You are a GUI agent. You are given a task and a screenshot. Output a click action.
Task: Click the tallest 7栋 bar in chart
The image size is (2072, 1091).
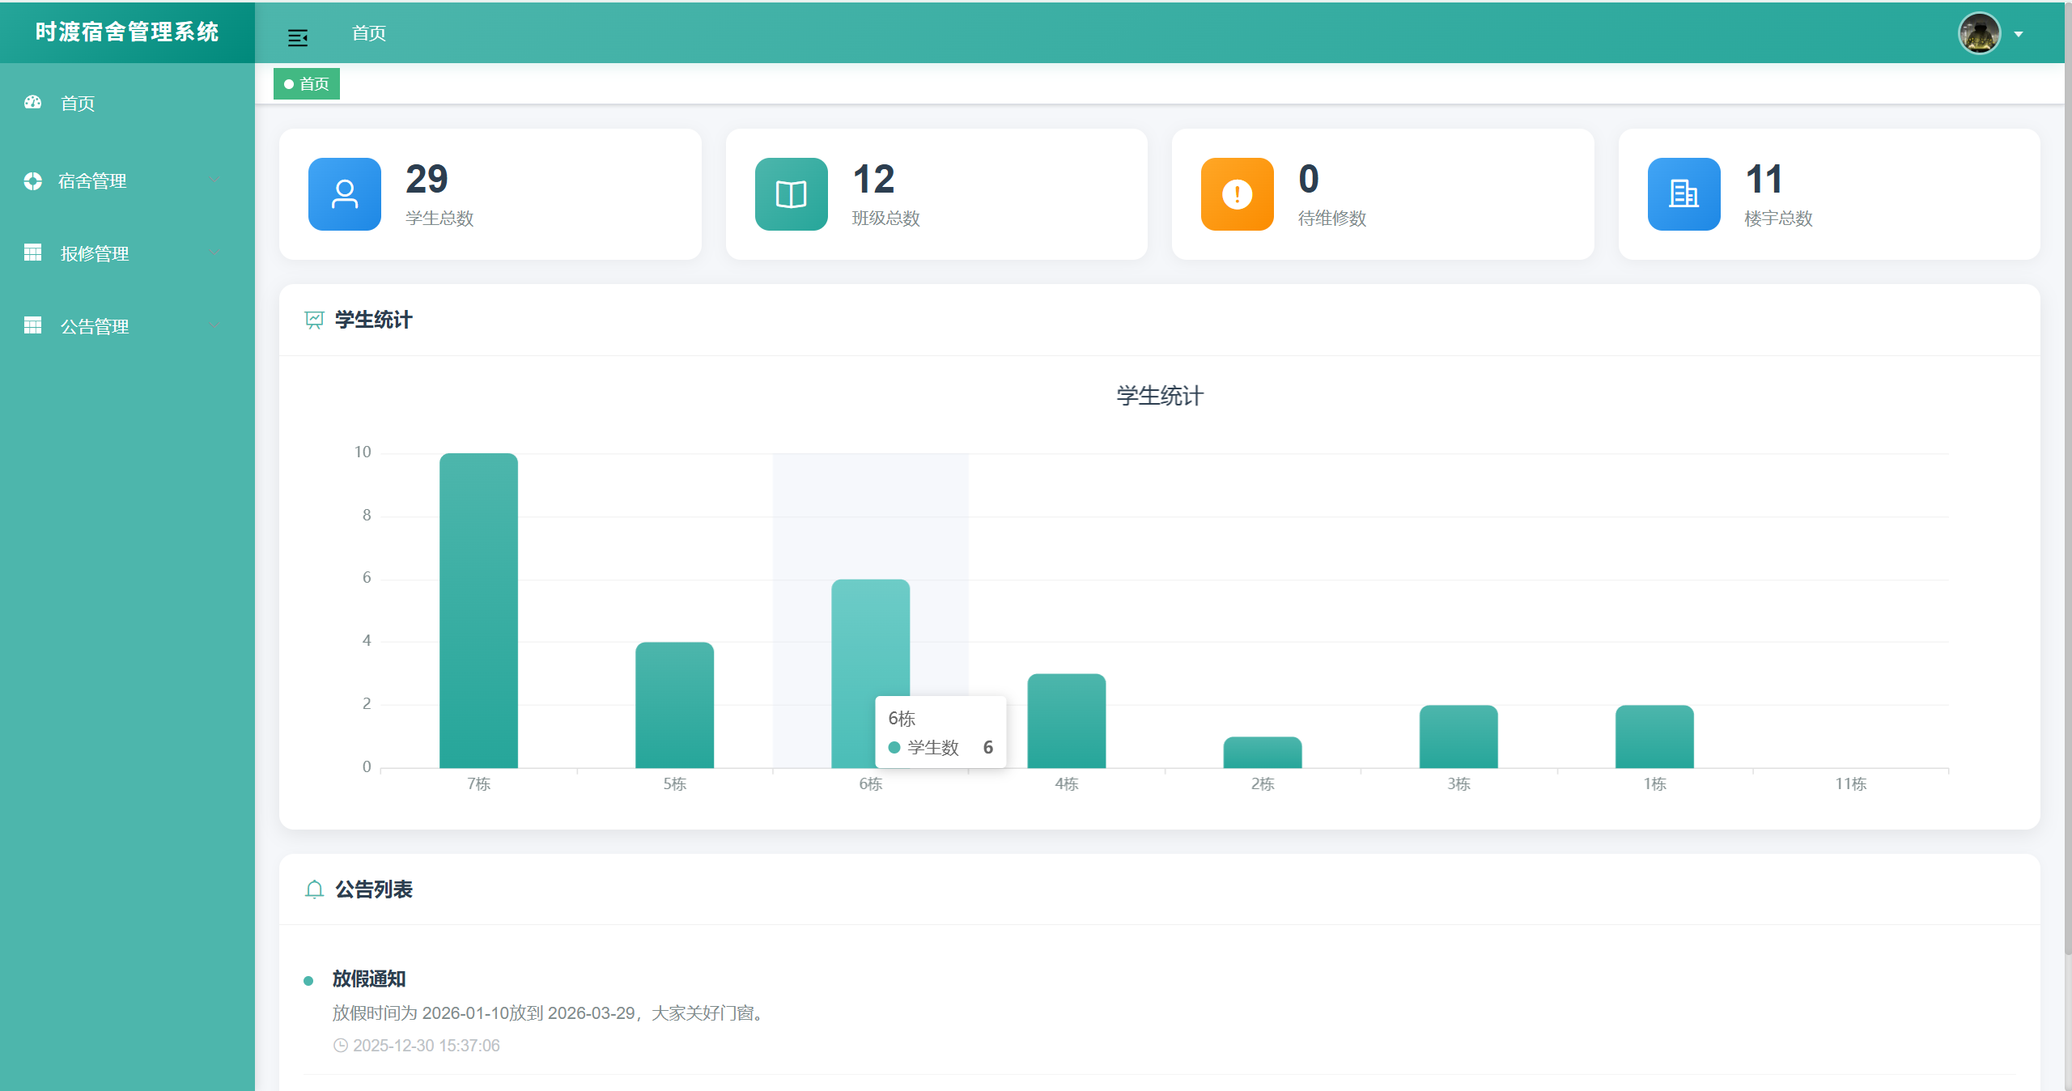pos(478,611)
